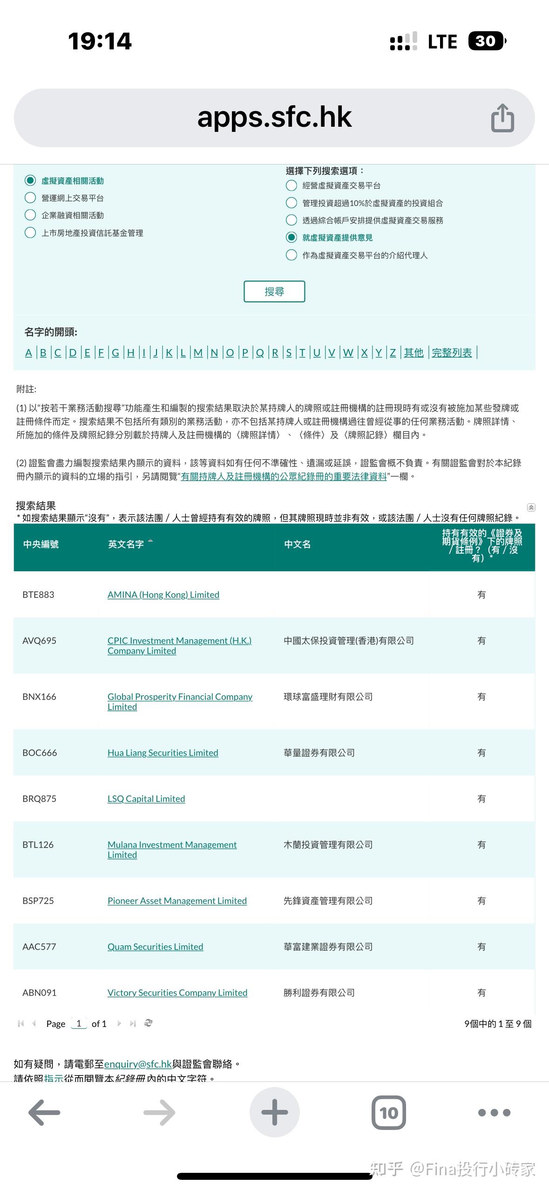Viewport: 549px width, 1191px height.
Task: Open Quam Securities Limited record
Action: [155, 947]
